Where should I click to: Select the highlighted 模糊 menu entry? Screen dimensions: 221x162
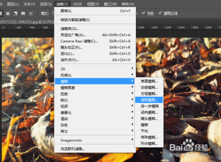pyautogui.click(x=95, y=81)
